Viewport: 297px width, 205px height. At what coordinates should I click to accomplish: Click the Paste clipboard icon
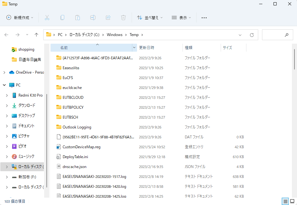pyautogui.click(x=78, y=18)
